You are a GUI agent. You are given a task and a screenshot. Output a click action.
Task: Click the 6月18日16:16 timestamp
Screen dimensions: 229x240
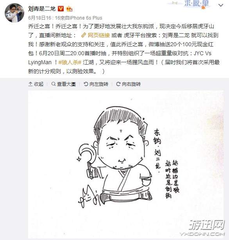point(41,18)
